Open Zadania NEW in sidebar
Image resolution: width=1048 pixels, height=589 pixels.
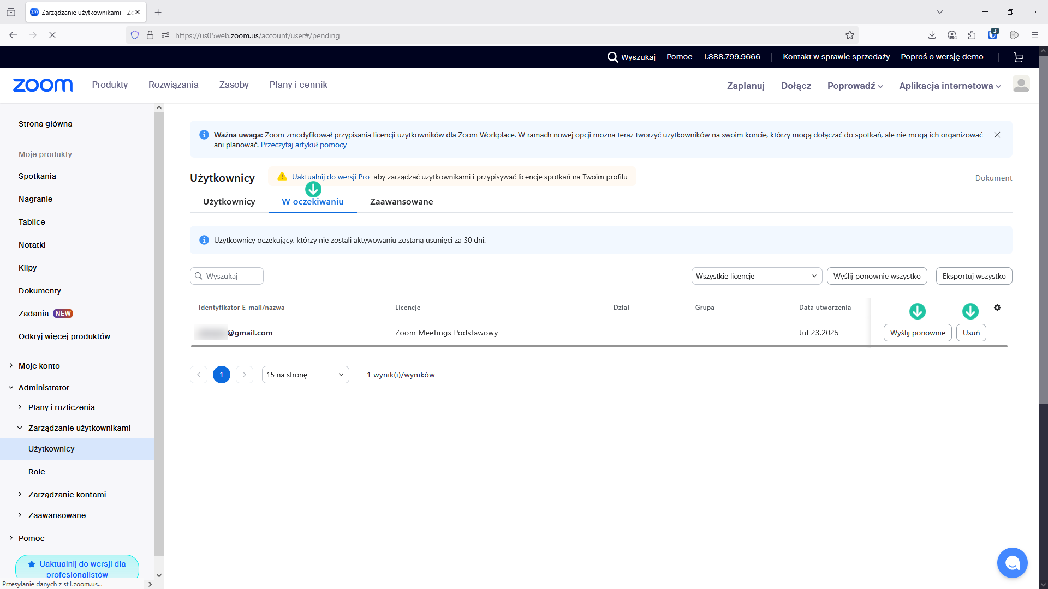pyautogui.click(x=46, y=314)
